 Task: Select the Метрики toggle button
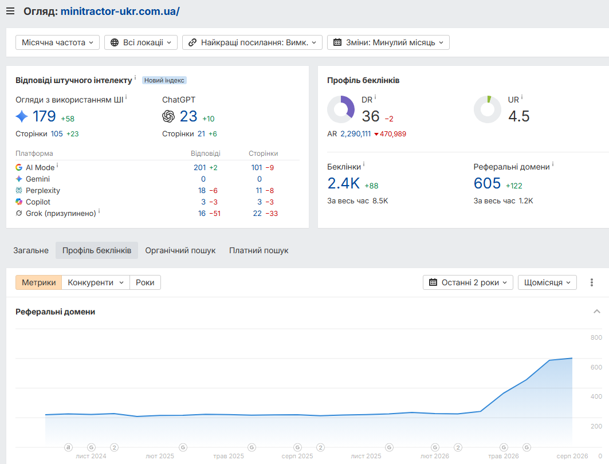pyautogui.click(x=38, y=282)
